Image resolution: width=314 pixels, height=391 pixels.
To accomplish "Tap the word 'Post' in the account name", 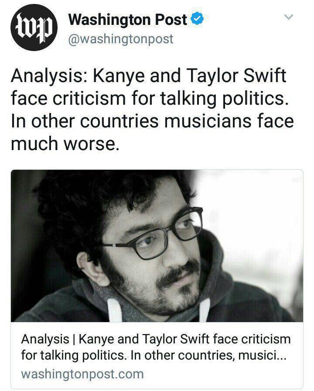I will (x=171, y=20).
